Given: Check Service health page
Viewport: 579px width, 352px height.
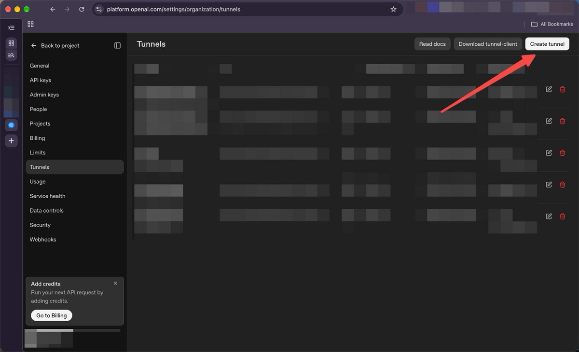Looking at the screenshot, I should click(75, 196).
